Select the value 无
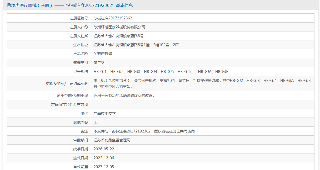Image resolution: width=320 pixels, height=170 pixels. 96,122
